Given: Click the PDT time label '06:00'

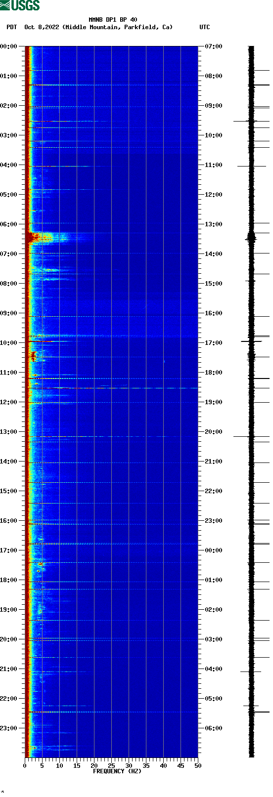Looking at the screenshot, I should 9,224.
